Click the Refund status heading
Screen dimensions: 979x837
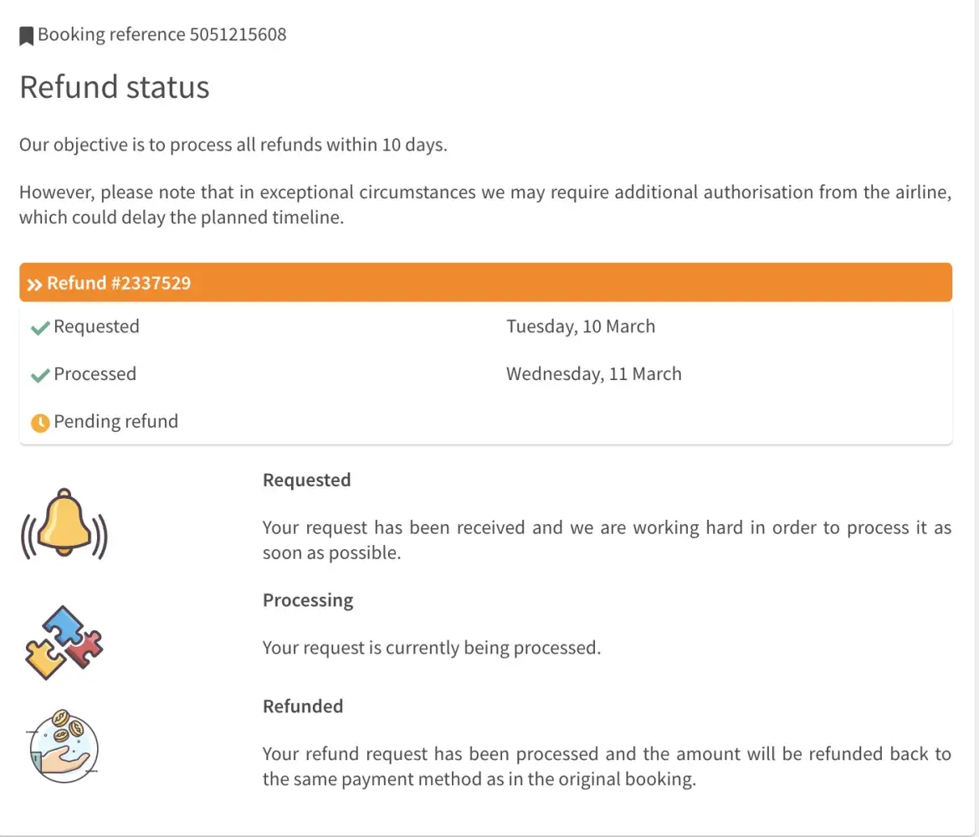[115, 87]
